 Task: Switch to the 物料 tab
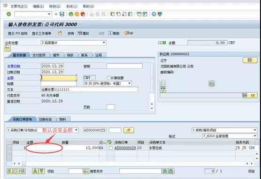62,119
